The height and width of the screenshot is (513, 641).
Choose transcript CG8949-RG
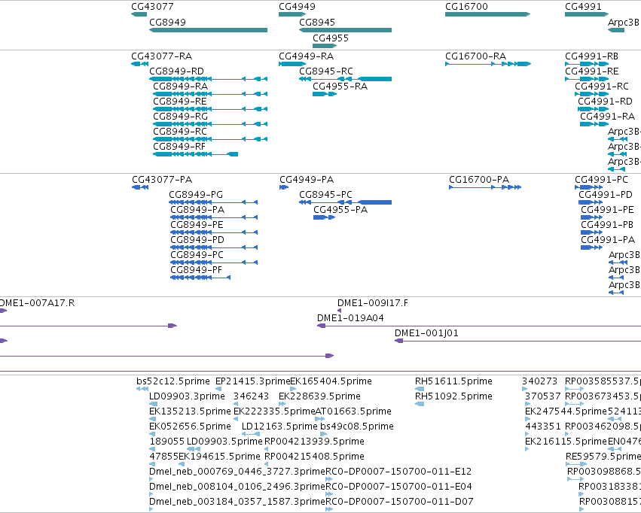coord(210,124)
